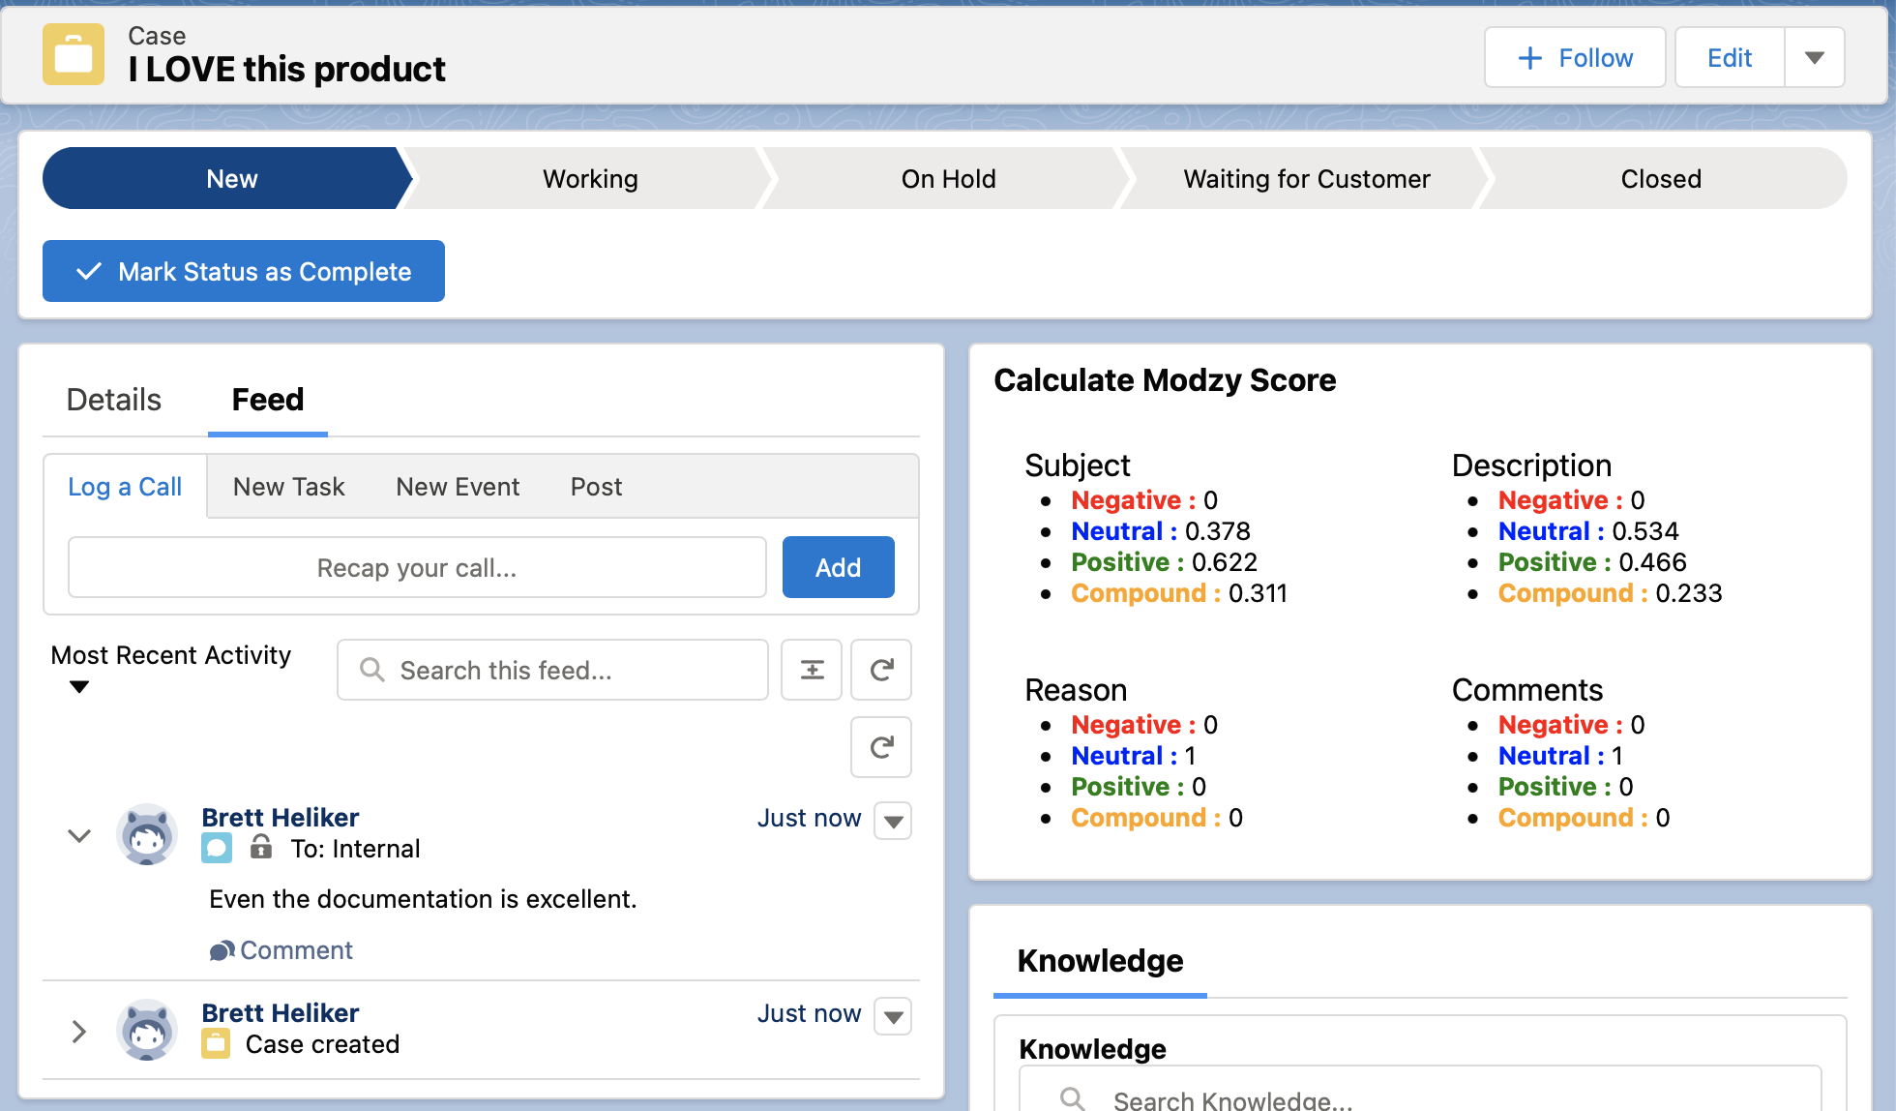Click the magnifier icon in feed search
The image size is (1896, 1111).
click(372, 670)
